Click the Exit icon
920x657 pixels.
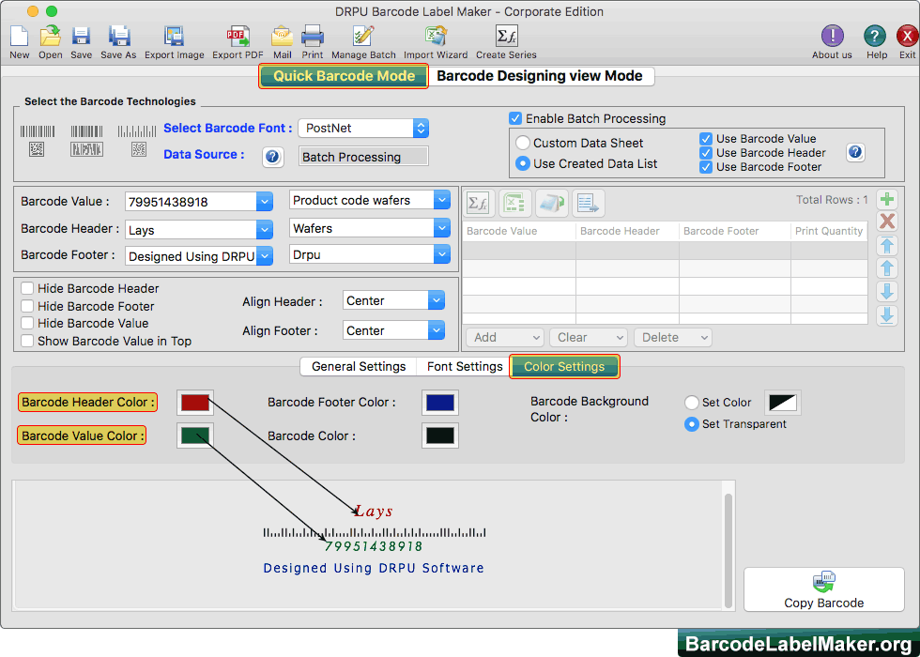pyautogui.click(x=907, y=37)
